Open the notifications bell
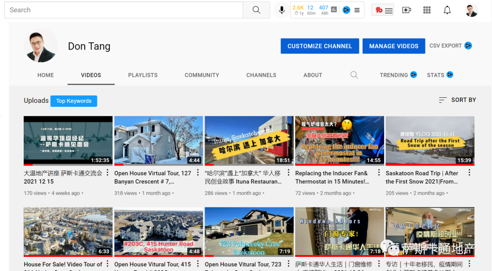Image resolution: width=492 pixels, height=271 pixels. tap(447, 10)
